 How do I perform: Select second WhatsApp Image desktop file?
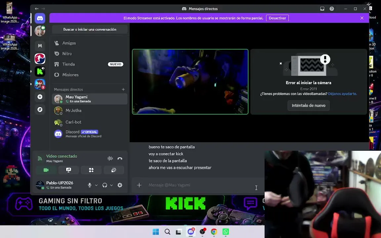pyautogui.click(x=10, y=42)
